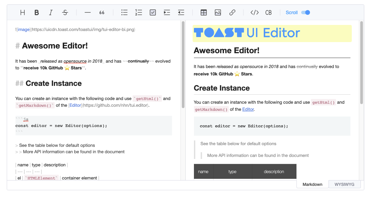This screenshot has width=370, height=198.
Task: Click the Editor link in markdown source
Action: pyautogui.click(x=75, y=105)
